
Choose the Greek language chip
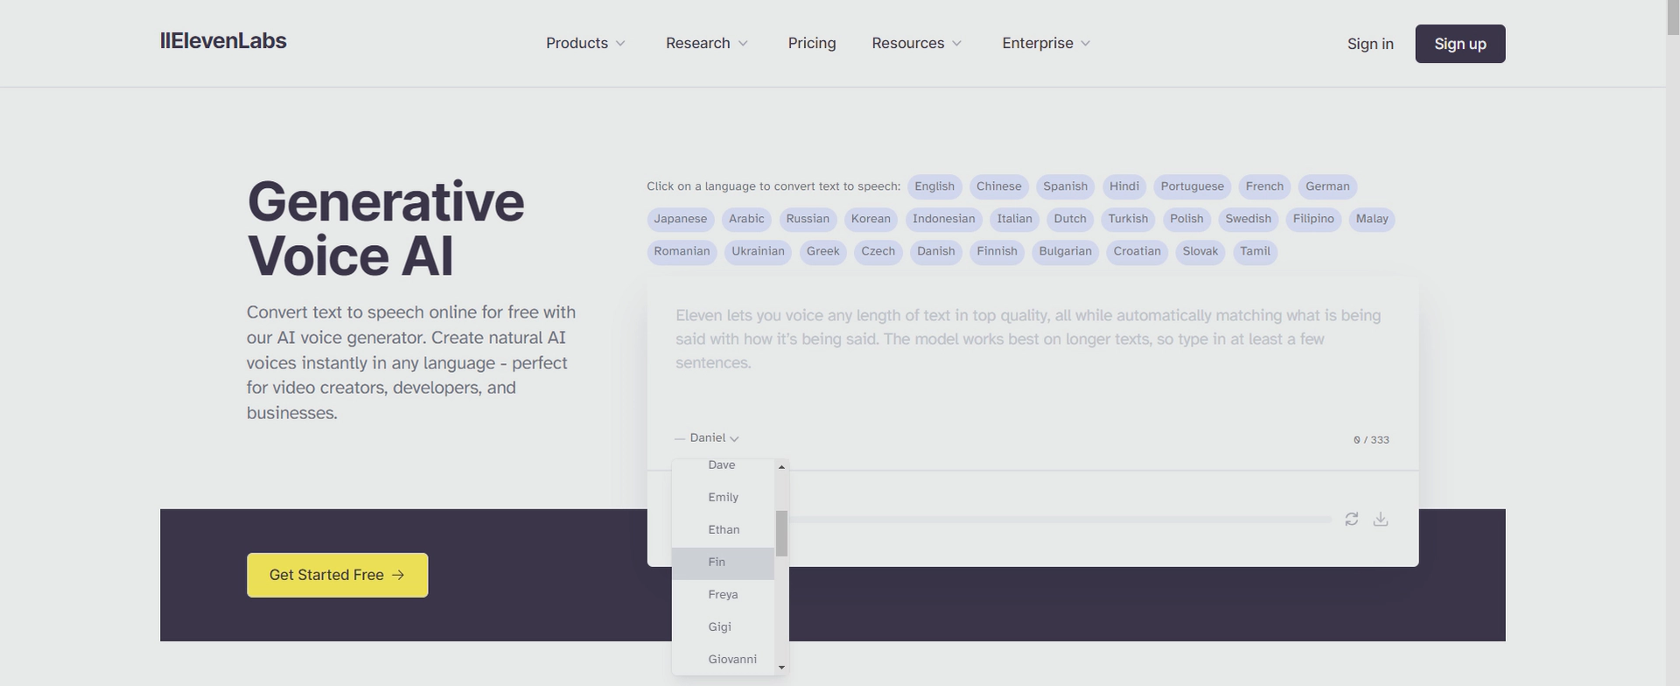click(822, 251)
